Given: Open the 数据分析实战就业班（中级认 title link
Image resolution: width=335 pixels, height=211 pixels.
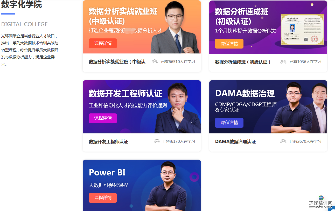Looking at the screenshot, I should pyautogui.click(x=117, y=62).
